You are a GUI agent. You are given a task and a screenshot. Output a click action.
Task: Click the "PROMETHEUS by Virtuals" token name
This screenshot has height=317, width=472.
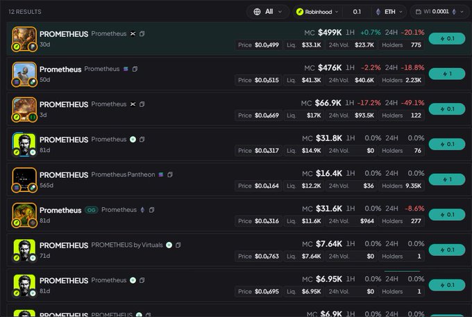(127, 245)
